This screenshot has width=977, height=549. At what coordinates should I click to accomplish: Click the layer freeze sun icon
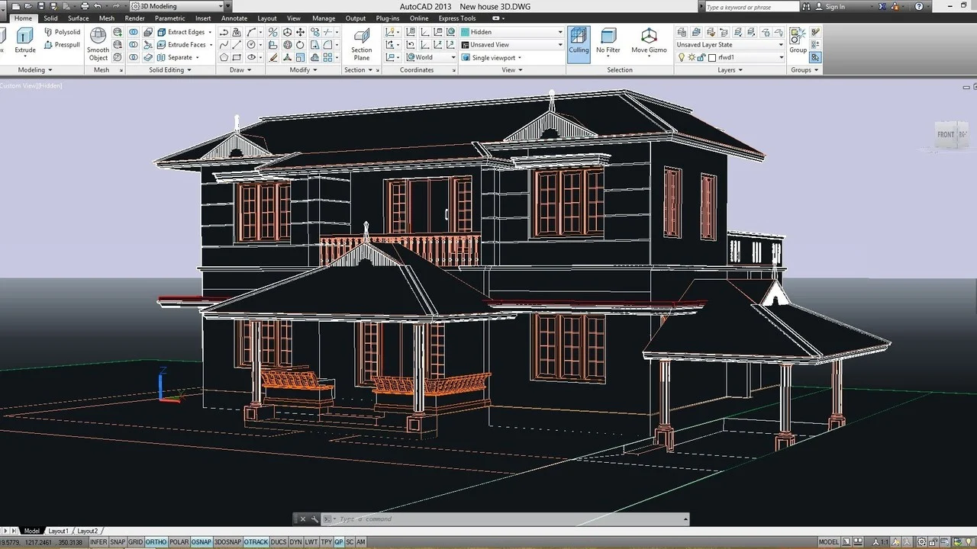(691, 57)
